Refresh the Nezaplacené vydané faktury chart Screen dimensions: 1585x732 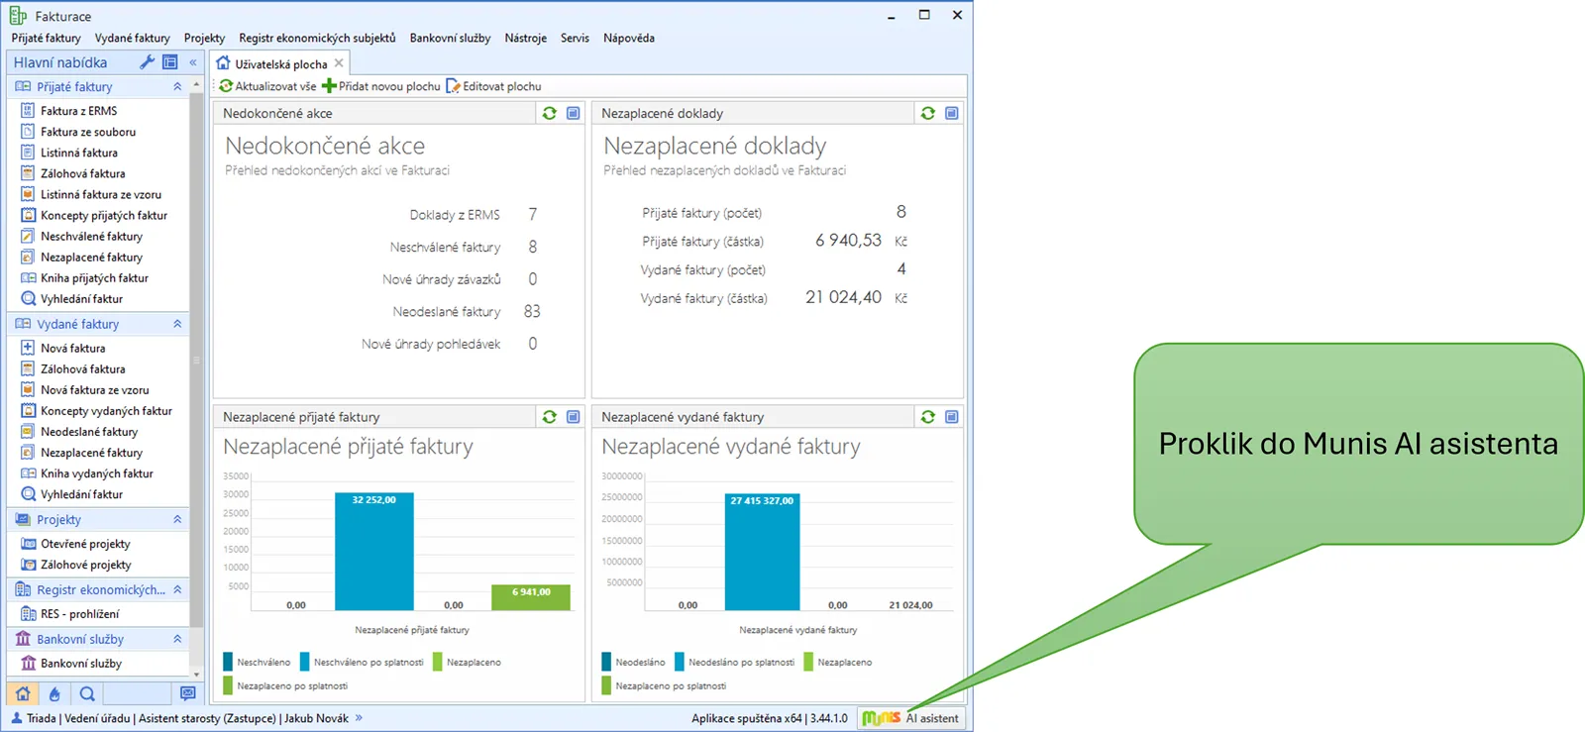927,417
